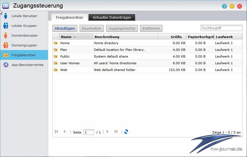Click the blue single user icon
The image size is (247, 157).
(x=6, y=16)
